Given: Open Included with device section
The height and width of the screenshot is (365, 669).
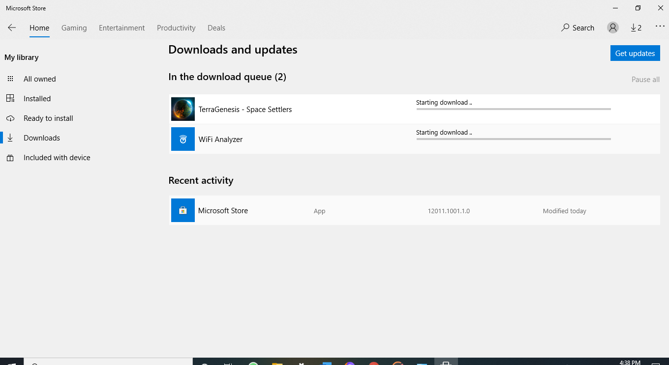Looking at the screenshot, I should click(57, 158).
